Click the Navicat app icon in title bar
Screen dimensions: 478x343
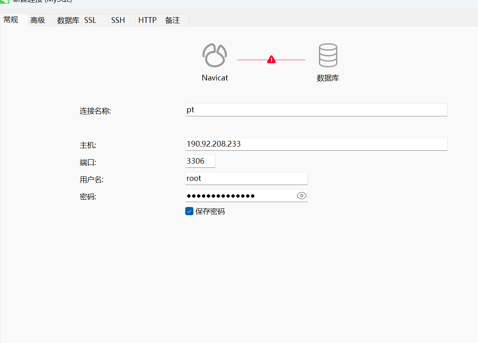click(x=5, y=1)
